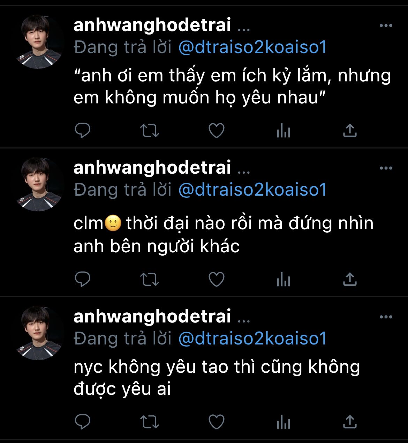Like the third "nyc không yêu tao" tweet
408x443 pixels.
(216, 422)
